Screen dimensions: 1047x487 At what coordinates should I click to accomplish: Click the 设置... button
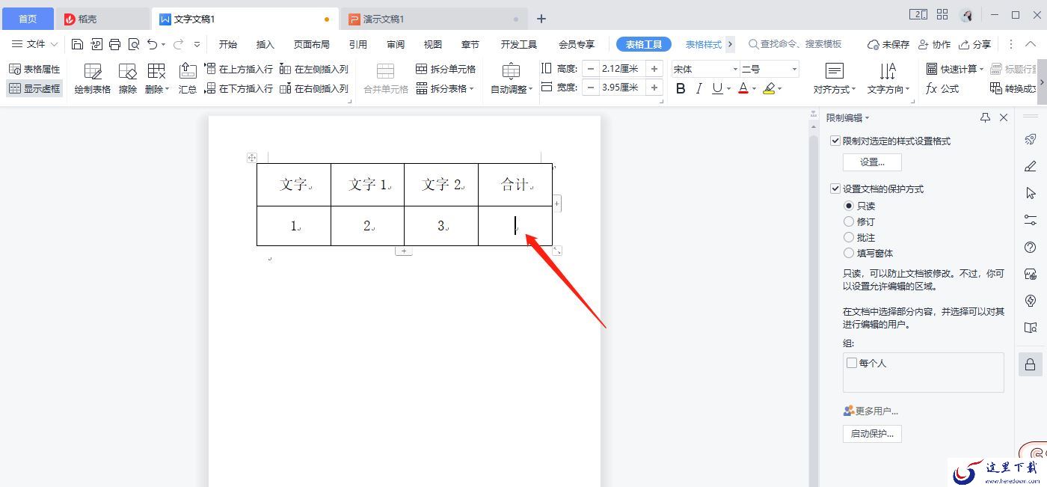[872, 162]
